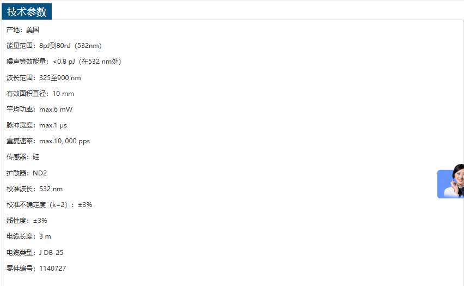
Task: Open the customer service avatar chat icon
Action: (x=451, y=183)
